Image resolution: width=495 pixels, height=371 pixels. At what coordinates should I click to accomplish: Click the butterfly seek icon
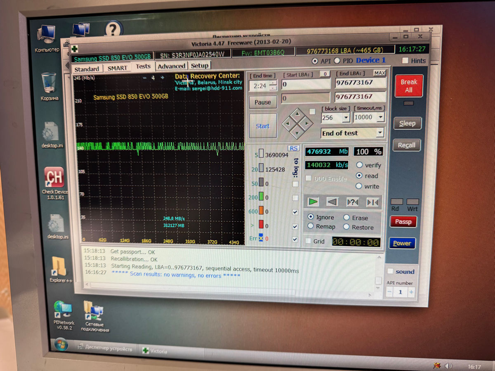pos(372,202)
